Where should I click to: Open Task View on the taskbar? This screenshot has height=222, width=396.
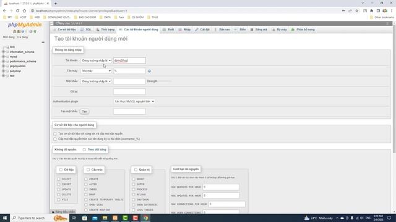pyautogui.click(x=74, y=218)
